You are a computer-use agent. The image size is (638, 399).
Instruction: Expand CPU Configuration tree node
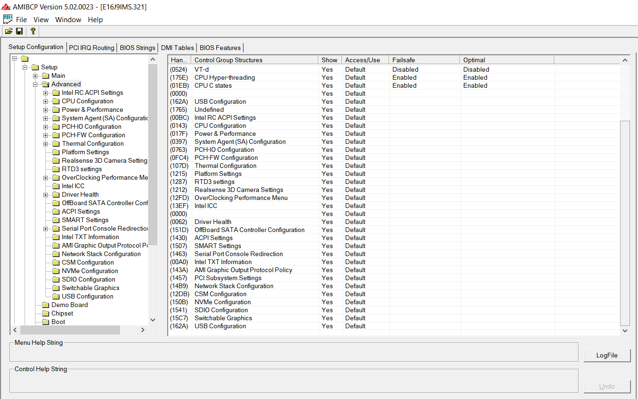click(46, 101)
